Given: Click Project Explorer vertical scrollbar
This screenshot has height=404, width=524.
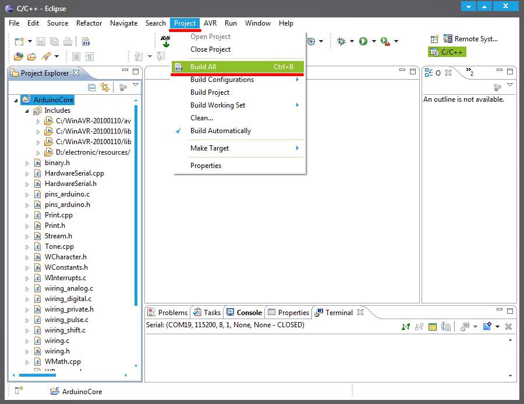Looking at the screenshot, I should (x=136, y=205).
